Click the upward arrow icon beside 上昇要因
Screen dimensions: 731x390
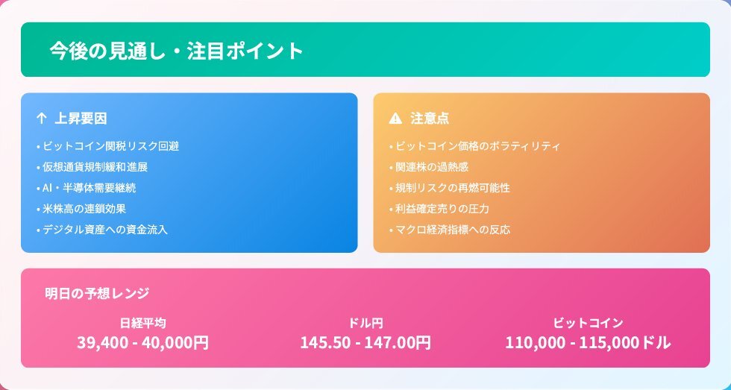41,119
